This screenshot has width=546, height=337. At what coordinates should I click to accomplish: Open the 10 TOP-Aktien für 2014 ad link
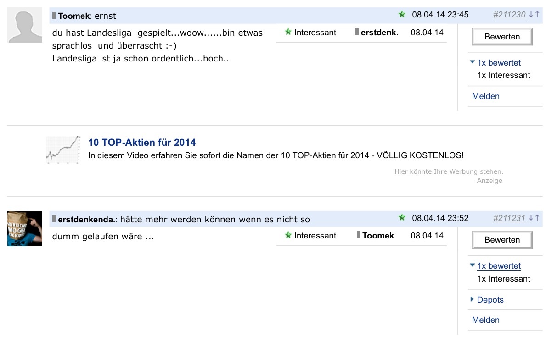pyautogui.click(x=141, y=142)
